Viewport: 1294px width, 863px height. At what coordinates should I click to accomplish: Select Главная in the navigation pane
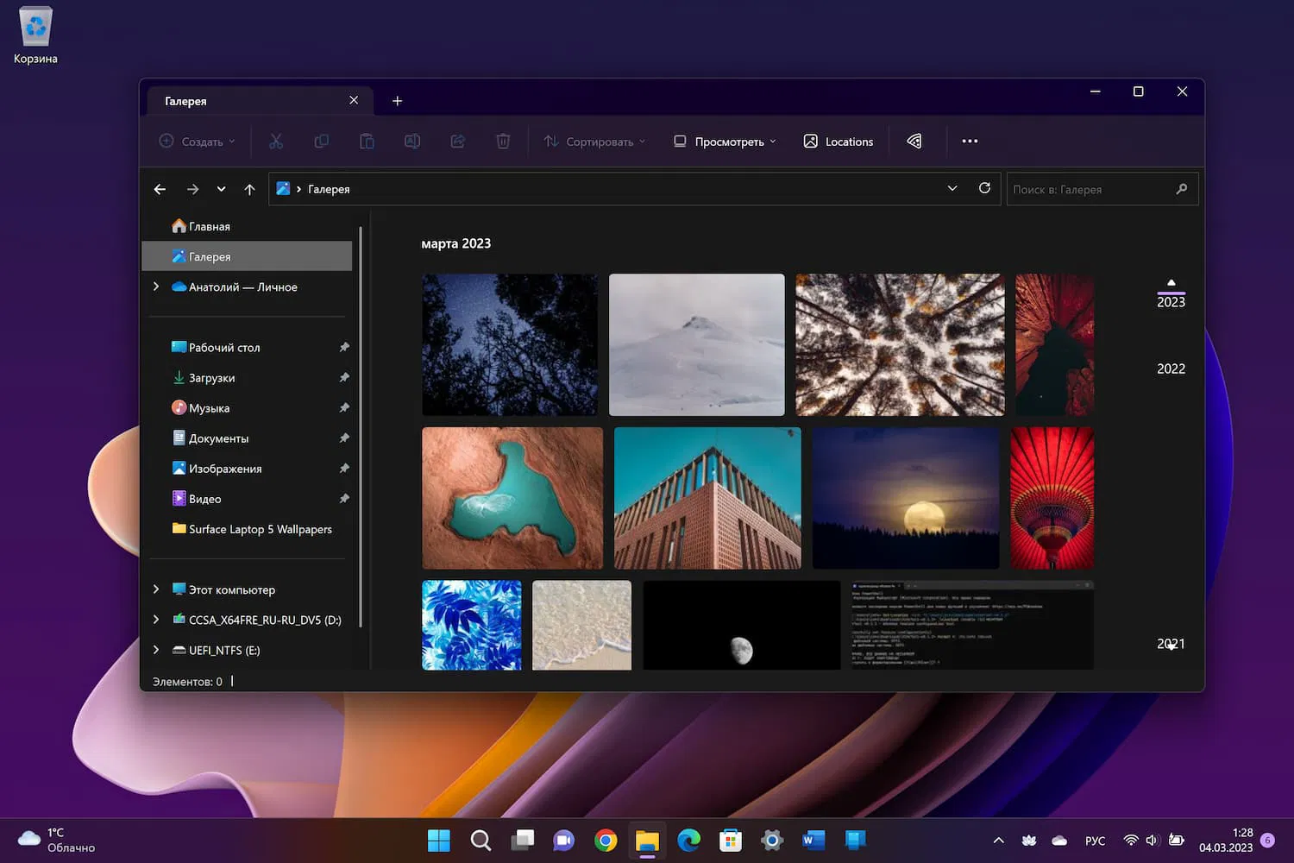[x=209, y=226]
